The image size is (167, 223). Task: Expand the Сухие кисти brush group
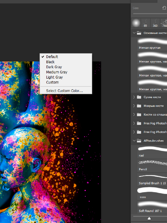click(134, 97)
